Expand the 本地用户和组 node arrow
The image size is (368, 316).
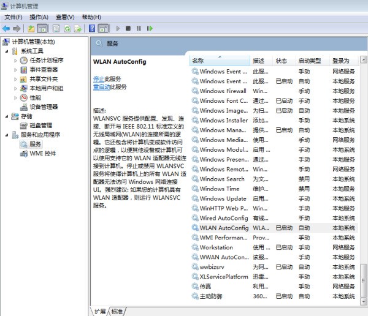click(15, 88)
